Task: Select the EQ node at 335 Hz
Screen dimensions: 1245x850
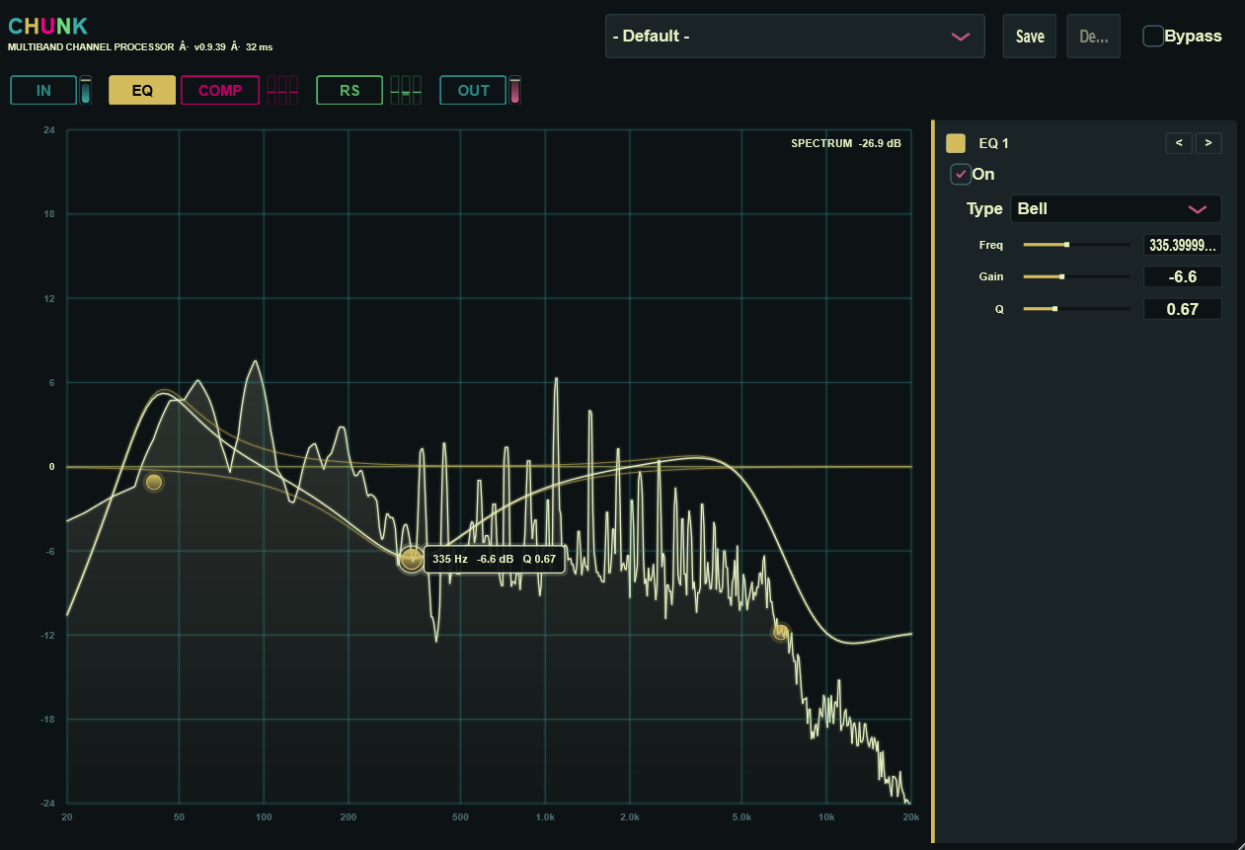Action: tap(412, 559)
